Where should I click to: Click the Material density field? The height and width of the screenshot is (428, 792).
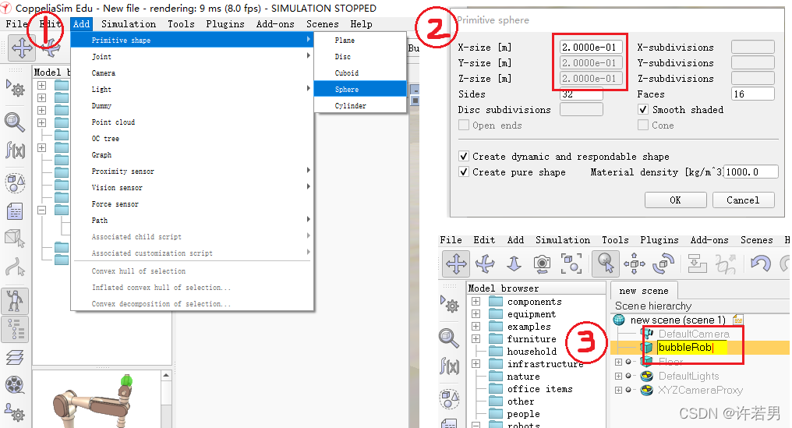(x=751, y=172)
